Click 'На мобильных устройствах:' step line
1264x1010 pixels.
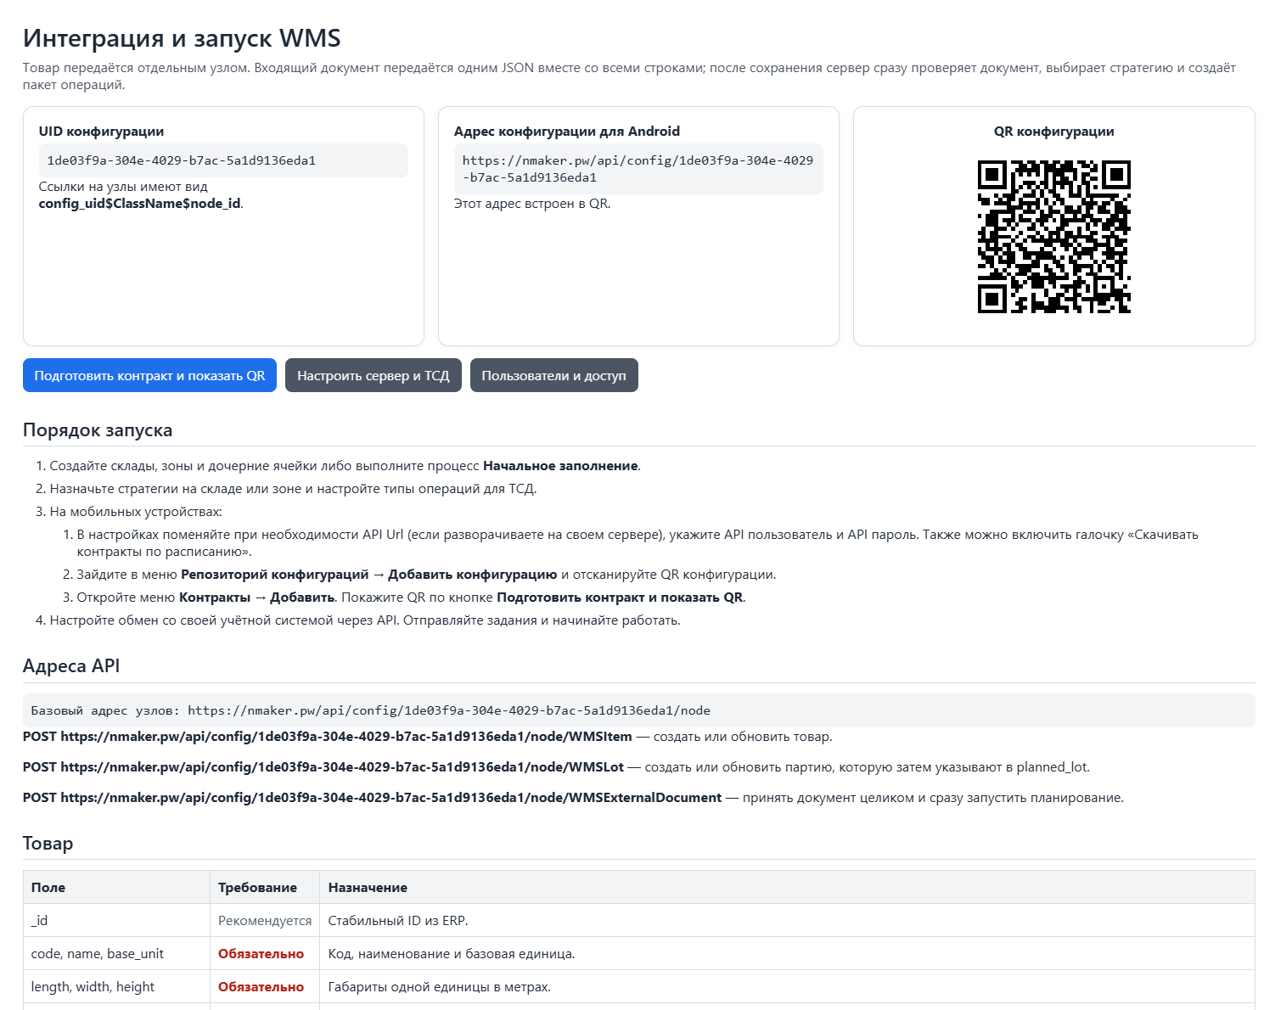coord(136,512)
